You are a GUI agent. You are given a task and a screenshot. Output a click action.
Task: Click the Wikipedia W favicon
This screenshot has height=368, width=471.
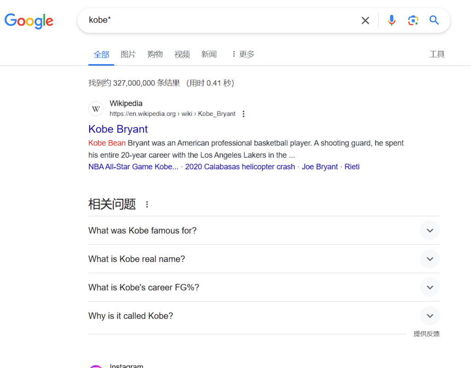coord(96,109)
